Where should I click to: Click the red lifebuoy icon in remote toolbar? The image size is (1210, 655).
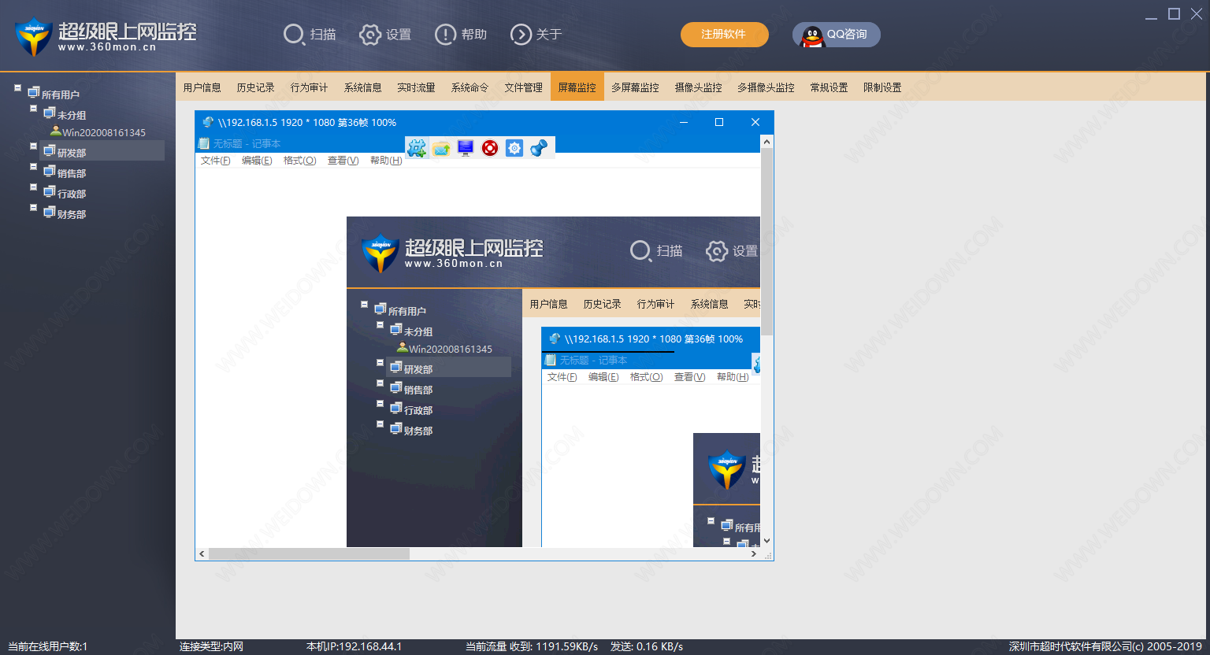tap(490, 148)
